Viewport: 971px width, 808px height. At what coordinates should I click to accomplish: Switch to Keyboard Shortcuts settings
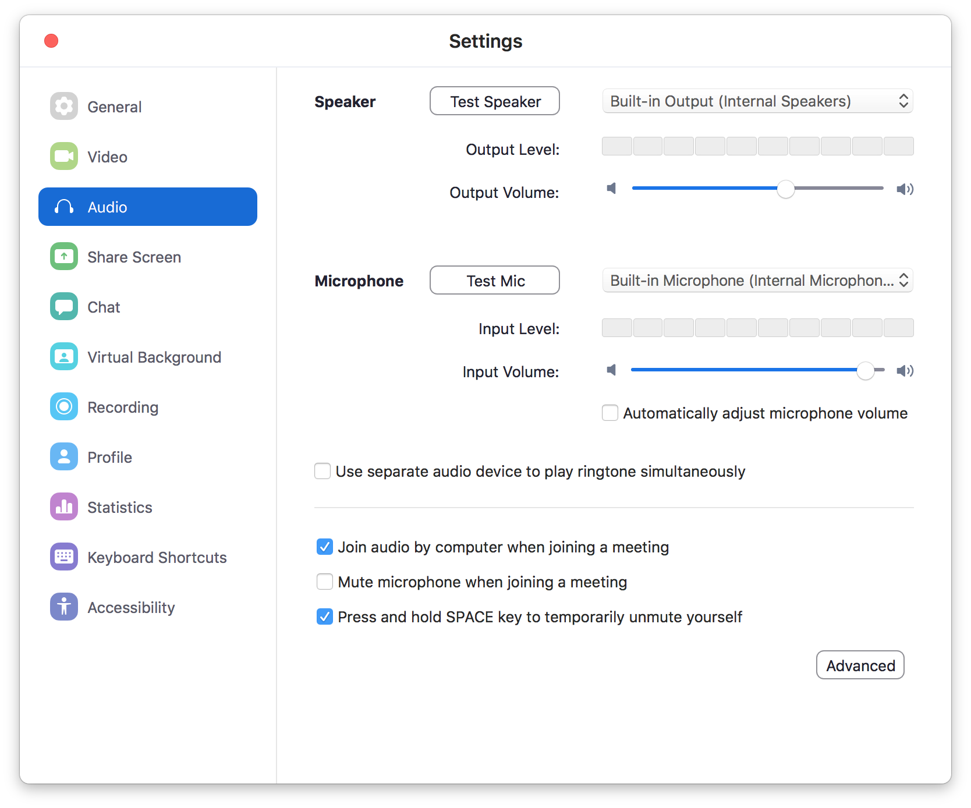pyautogui.click(x=63, y=557)
